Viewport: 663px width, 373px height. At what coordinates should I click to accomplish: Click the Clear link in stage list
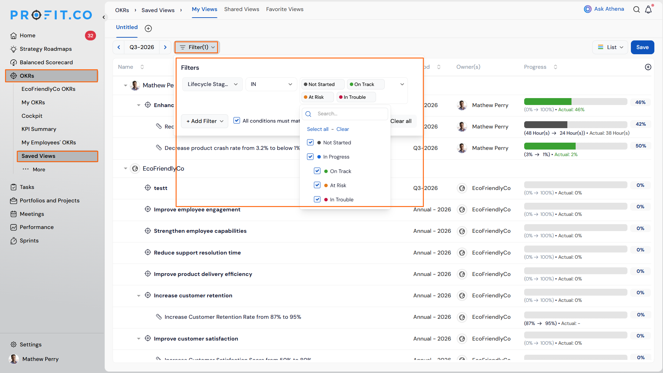pyautogui.click(x=343, y=129)
